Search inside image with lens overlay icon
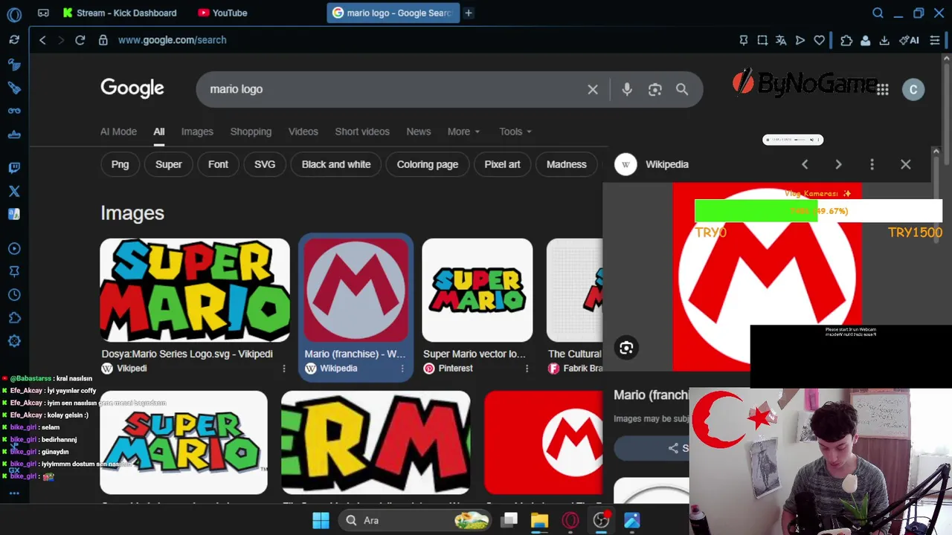The image size is (952, 535). click(x=626, y=348)
